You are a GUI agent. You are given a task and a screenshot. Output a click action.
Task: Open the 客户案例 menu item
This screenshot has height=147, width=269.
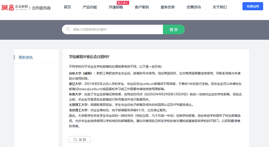point(142,7)
